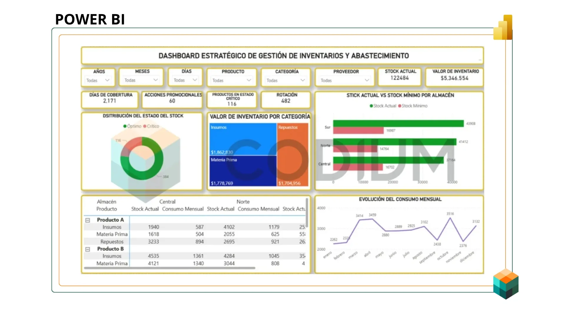Click the Norte column group header
The width and height of the screenshot is (565, 318).
[x=243, y=202]
